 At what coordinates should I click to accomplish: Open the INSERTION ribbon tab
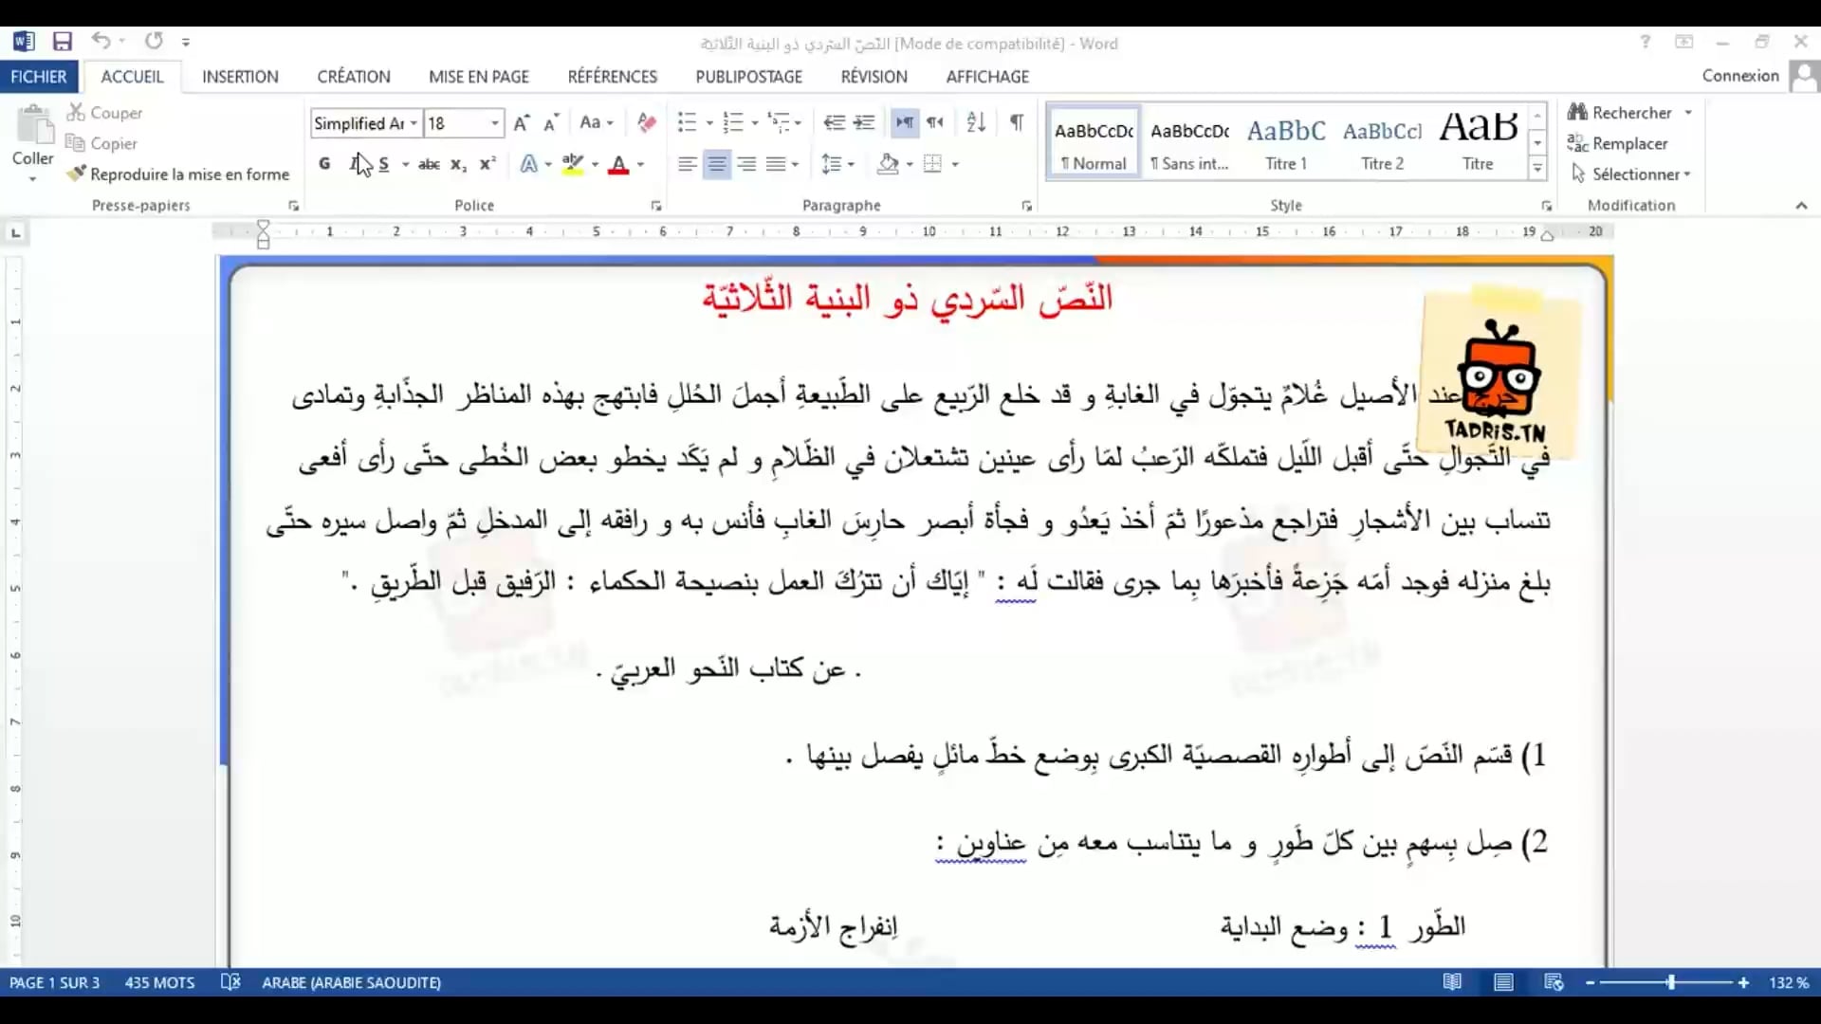tap(240, 77)
